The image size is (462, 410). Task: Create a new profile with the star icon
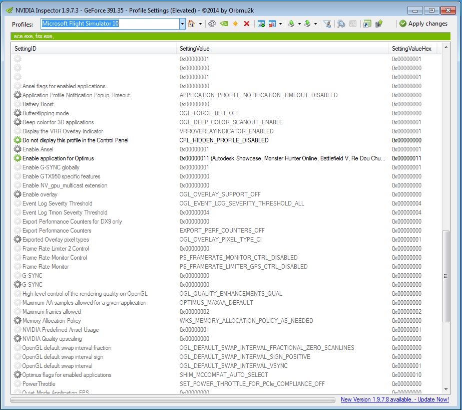[x=235, y=24]
